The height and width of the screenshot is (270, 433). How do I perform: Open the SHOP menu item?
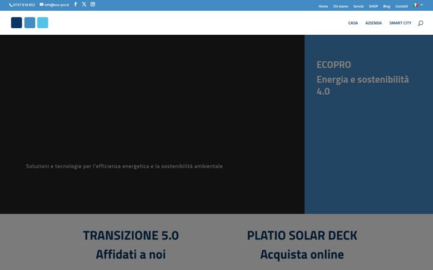[x=373, y=7]
